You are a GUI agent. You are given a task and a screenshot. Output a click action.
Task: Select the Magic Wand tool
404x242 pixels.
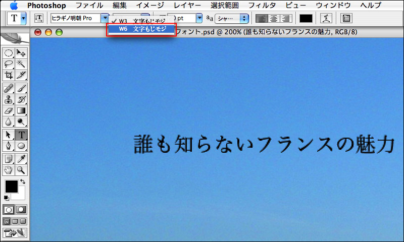click(x=21, y=64)
